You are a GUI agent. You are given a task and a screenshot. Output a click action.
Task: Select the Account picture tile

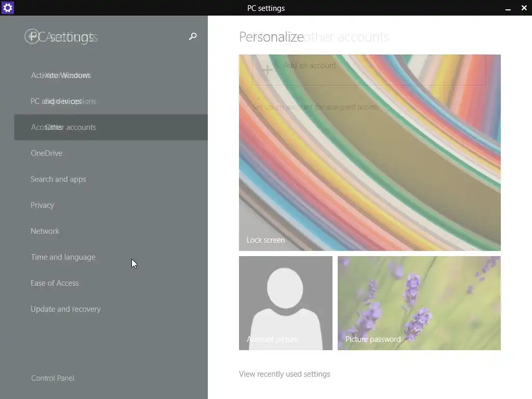click(x=286, y=303)
